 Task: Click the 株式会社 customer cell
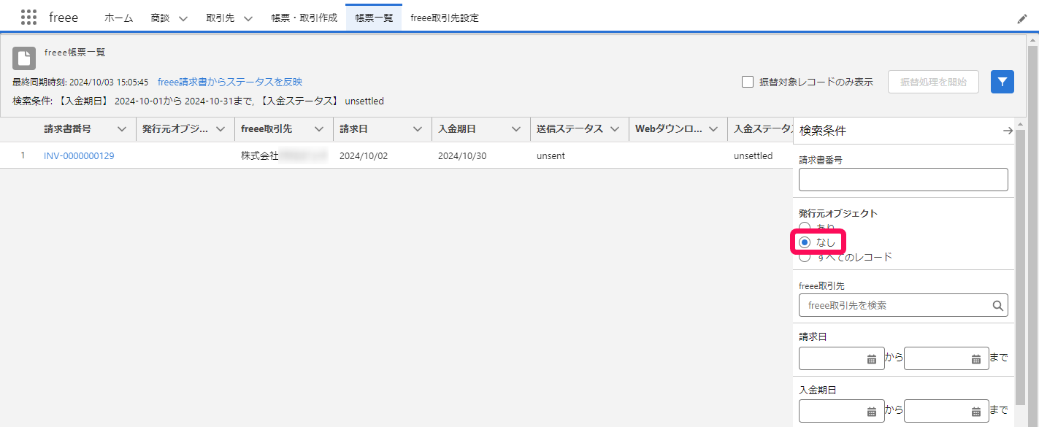(285, 155)
